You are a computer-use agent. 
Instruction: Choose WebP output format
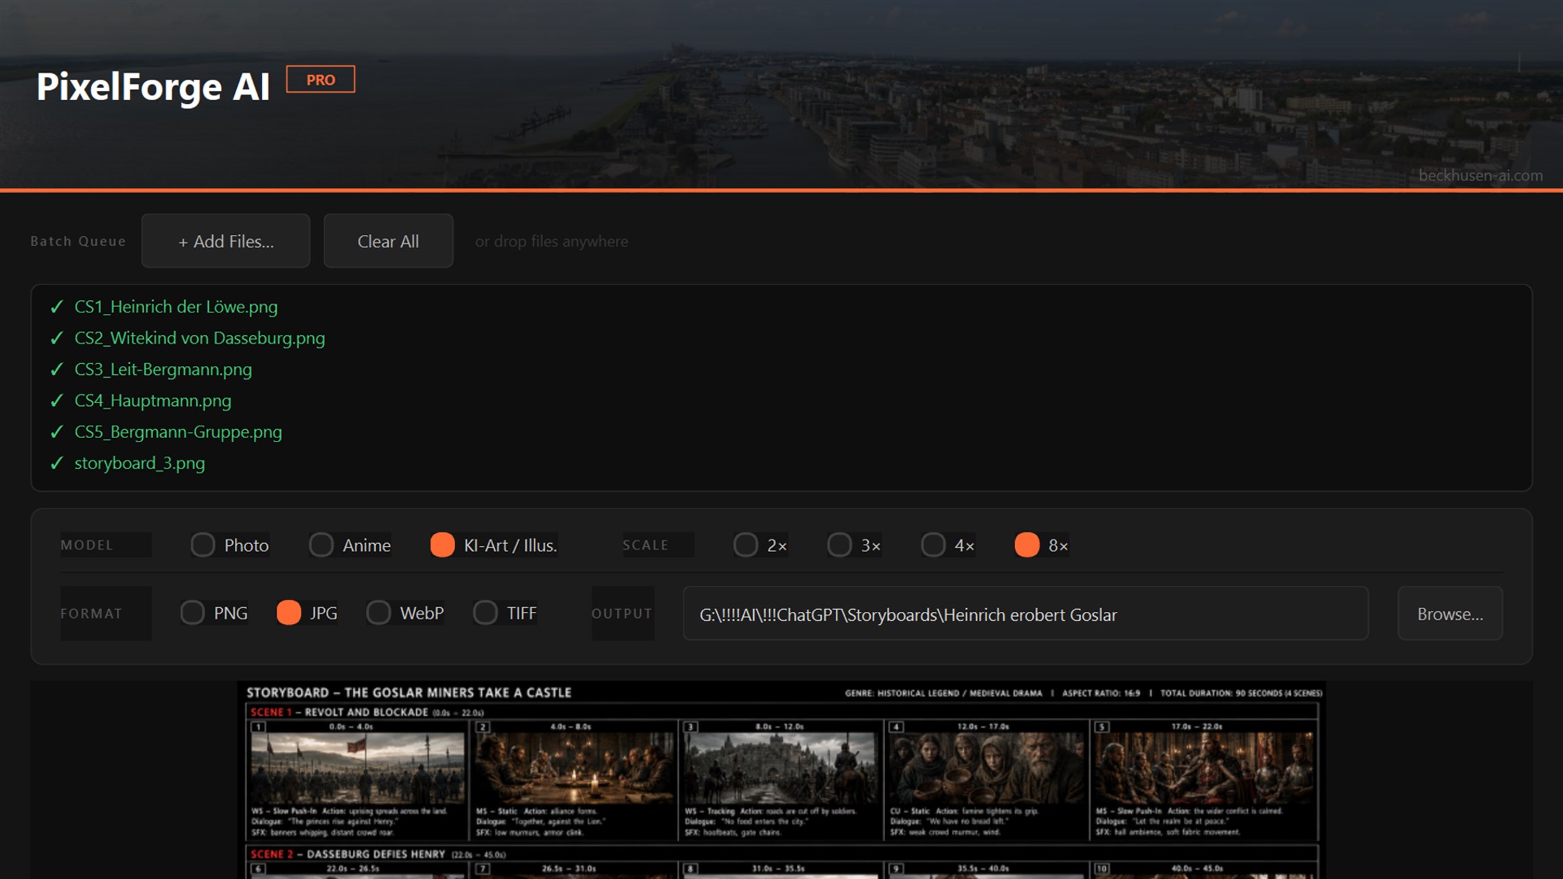tap(378, 613)
